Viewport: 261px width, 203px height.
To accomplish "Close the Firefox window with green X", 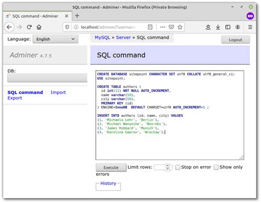I will (251, 7).
